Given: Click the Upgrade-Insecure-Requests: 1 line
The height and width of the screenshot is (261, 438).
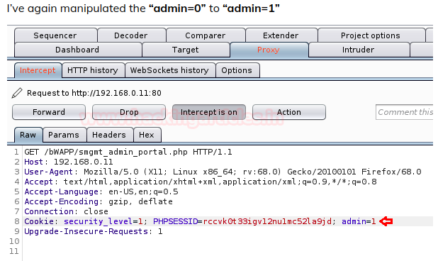Looking at the screenshot, I should (94, 231).
